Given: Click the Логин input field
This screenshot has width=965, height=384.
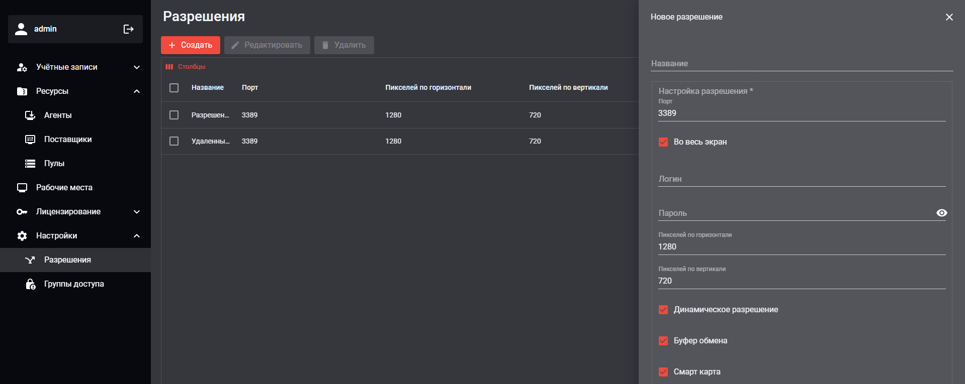Looking at the screenshot, I should point(802,179).
